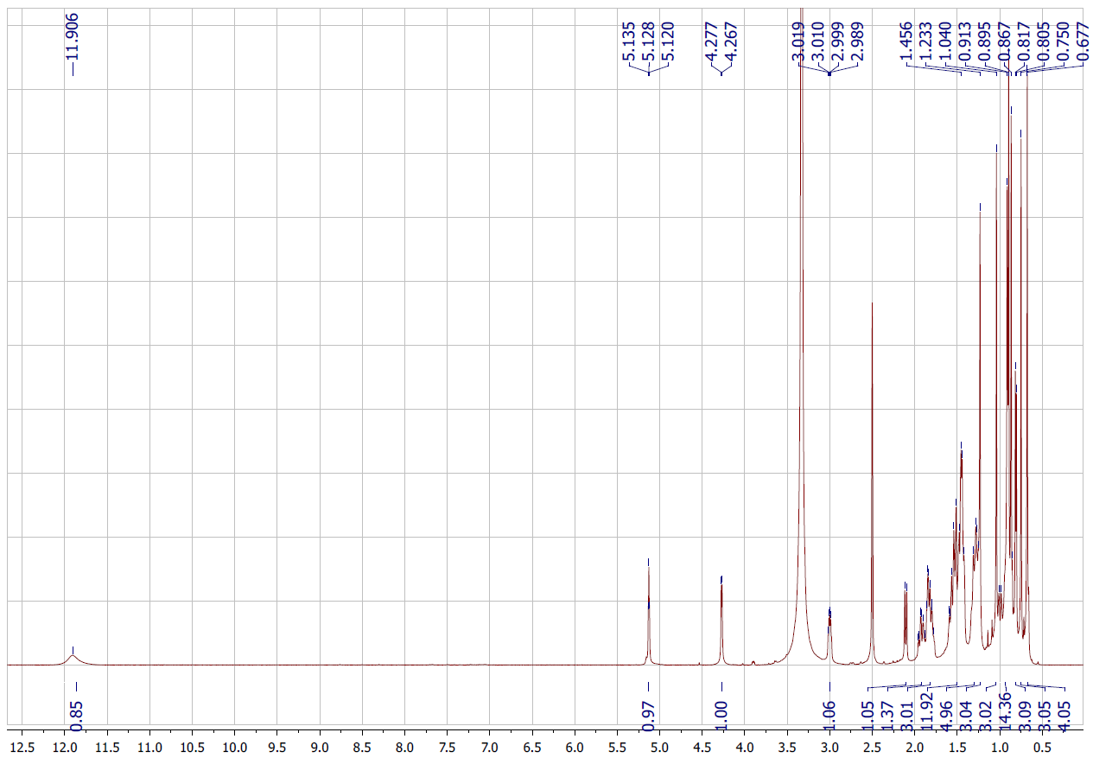Click the broad peak near 11.9 ppm
Image resolution: width=1093 pixels, height=758 pixels.
[73, 658]
